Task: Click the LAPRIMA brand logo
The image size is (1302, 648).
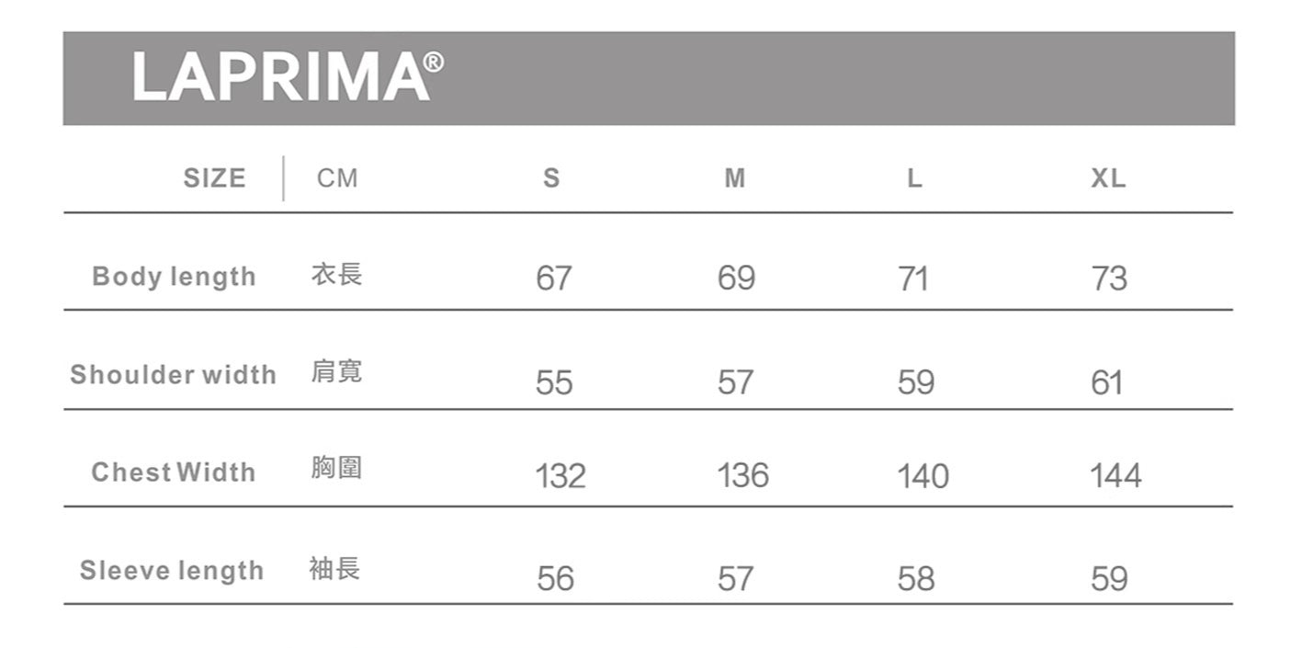Action: click(280, 77)
